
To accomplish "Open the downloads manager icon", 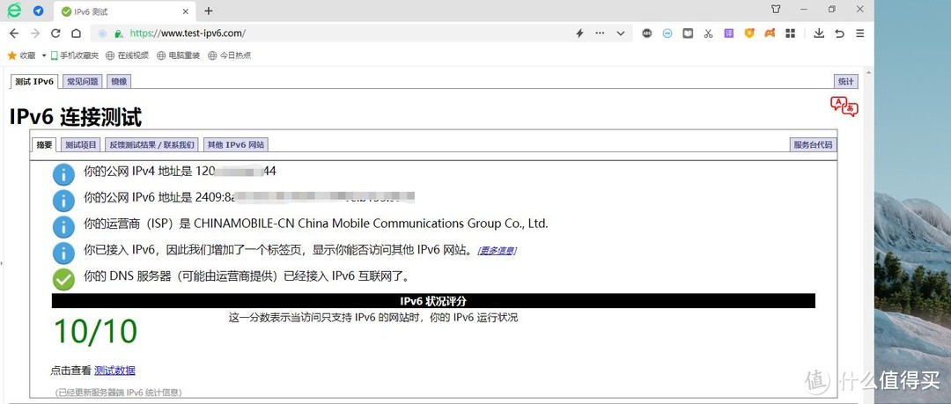I will [819, 33].
